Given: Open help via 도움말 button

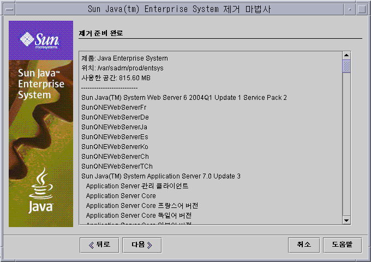Looking at the screenshot, I should coord(342,245).
